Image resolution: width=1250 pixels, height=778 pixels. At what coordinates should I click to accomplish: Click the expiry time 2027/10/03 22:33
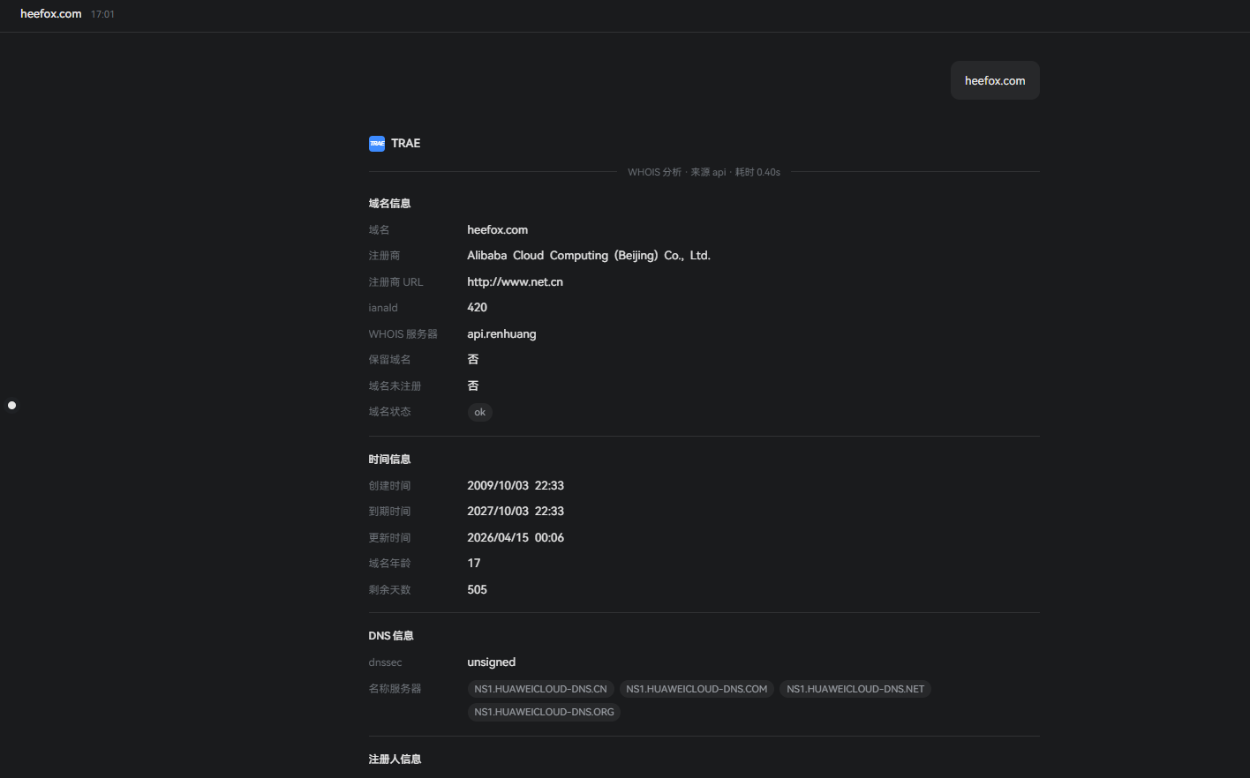point(516,512)
